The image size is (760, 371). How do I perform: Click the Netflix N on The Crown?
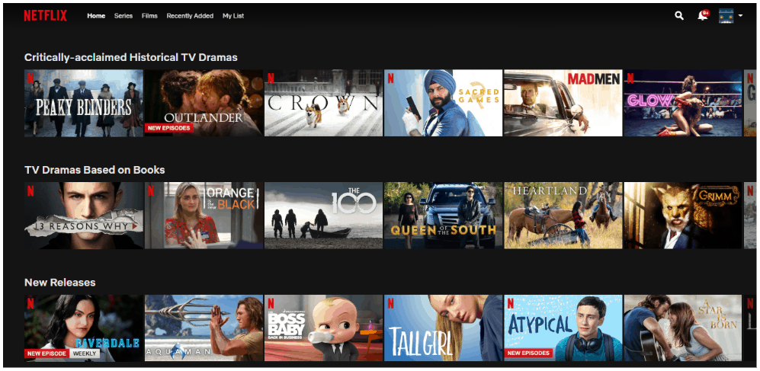(x=271, y=78)
